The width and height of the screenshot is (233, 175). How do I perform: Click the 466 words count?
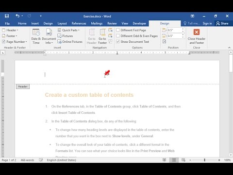(x=27, y=160)
